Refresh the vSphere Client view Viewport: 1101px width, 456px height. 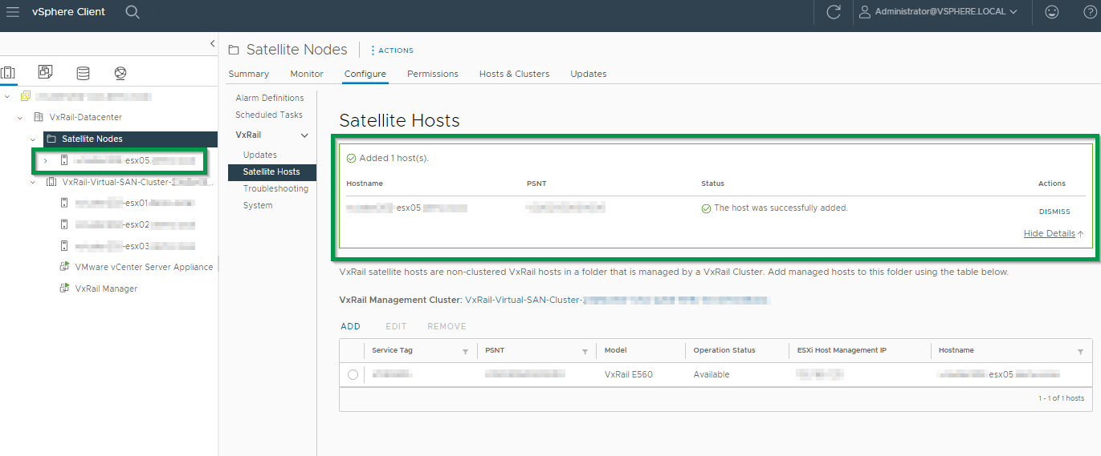coord(834,12)
